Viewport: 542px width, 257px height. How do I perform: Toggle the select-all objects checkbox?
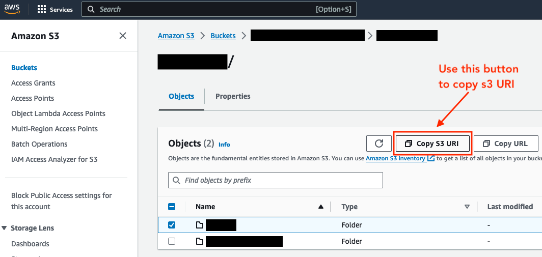172,207
